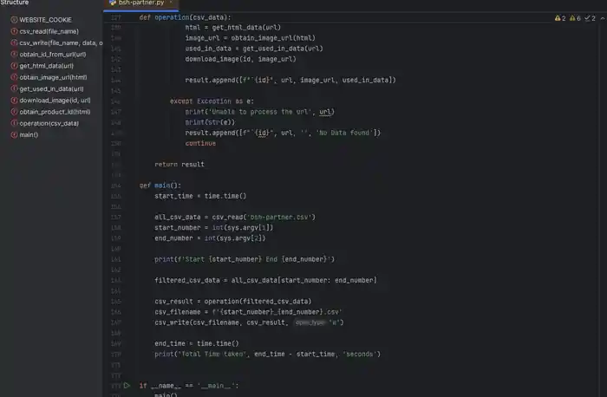
Task: Select csv_write function in Structure list
Action: [x=61, y=43]
